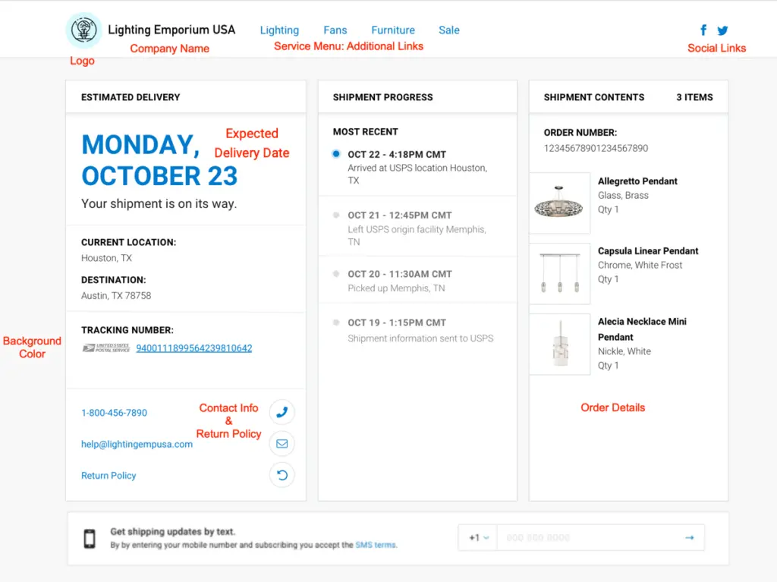Open the Allegretto Pendant product thumbnail
777x582 pixels.
click(559, 203)
